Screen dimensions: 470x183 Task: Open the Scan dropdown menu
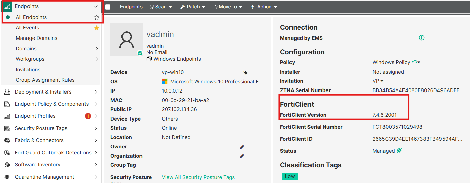coord(161,7)
